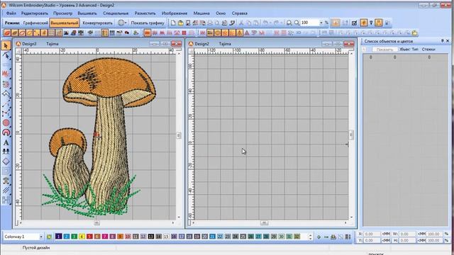Viewport: 454px width, 255px height.
Task: Select red color swatch 5
Action: click(x=89, y=237)
